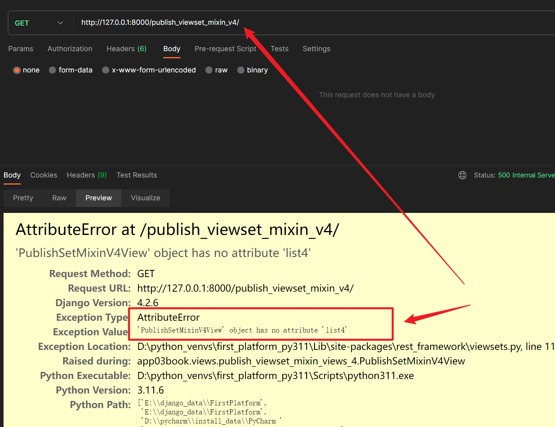
Task: Click the Visualize view button
Action: coord(145,198)
